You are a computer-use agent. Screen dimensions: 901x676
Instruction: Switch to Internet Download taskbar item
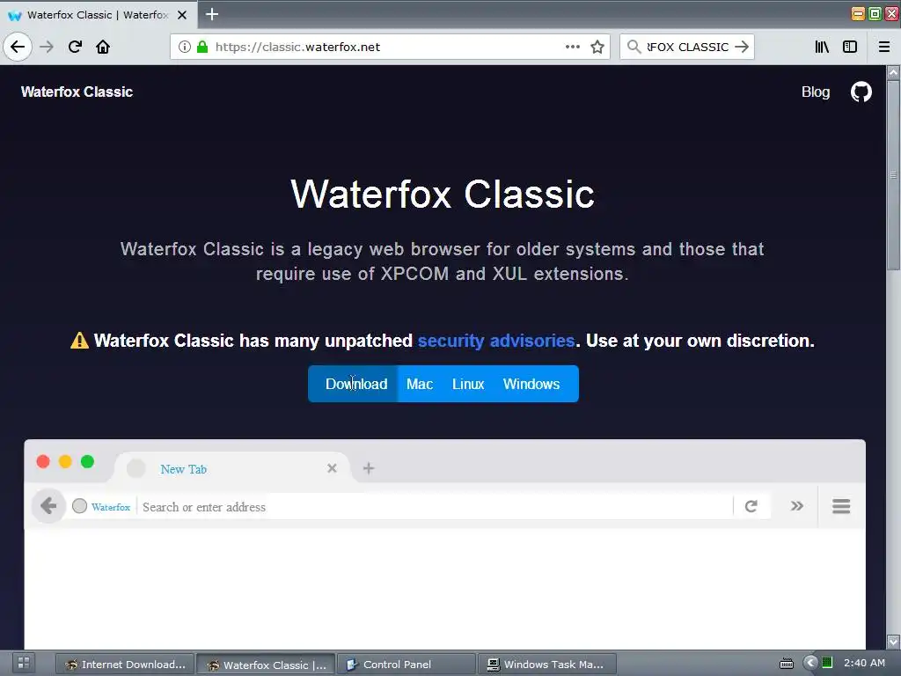point(125,664)
